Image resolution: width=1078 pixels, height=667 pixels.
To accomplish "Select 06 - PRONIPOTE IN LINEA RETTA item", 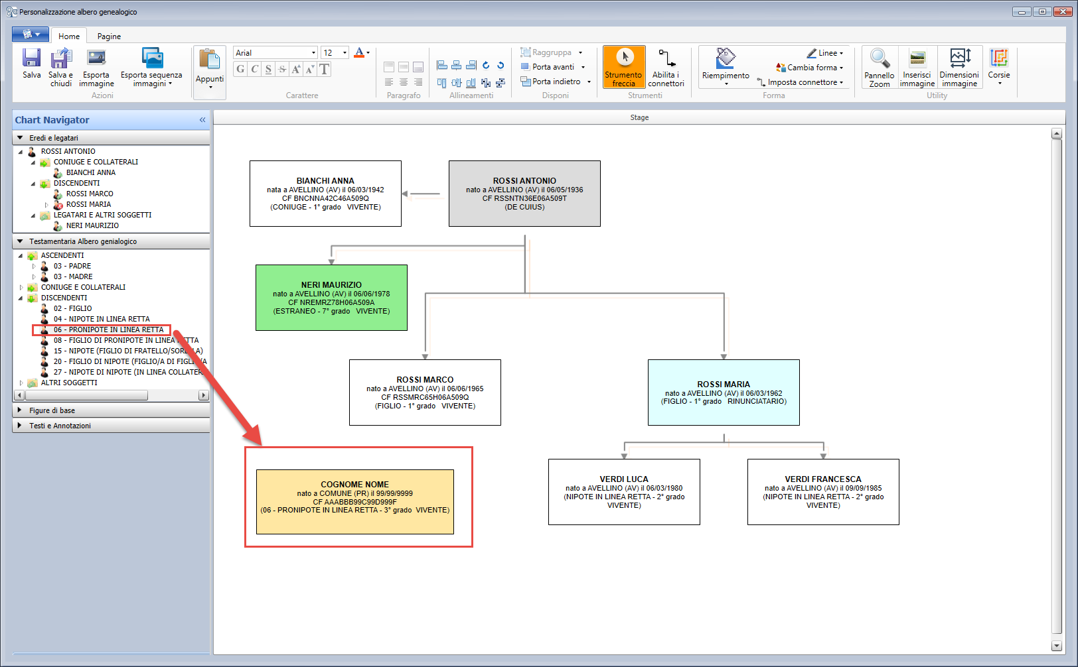I will coord(108,330).
